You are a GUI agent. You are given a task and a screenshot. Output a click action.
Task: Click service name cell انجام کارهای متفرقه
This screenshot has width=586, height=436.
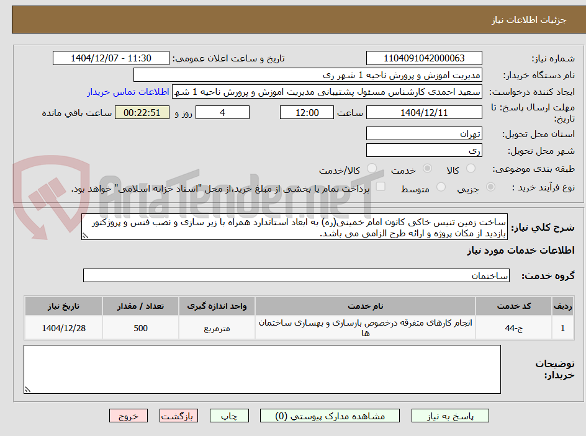pyautogui.click(x=365, y=327)
